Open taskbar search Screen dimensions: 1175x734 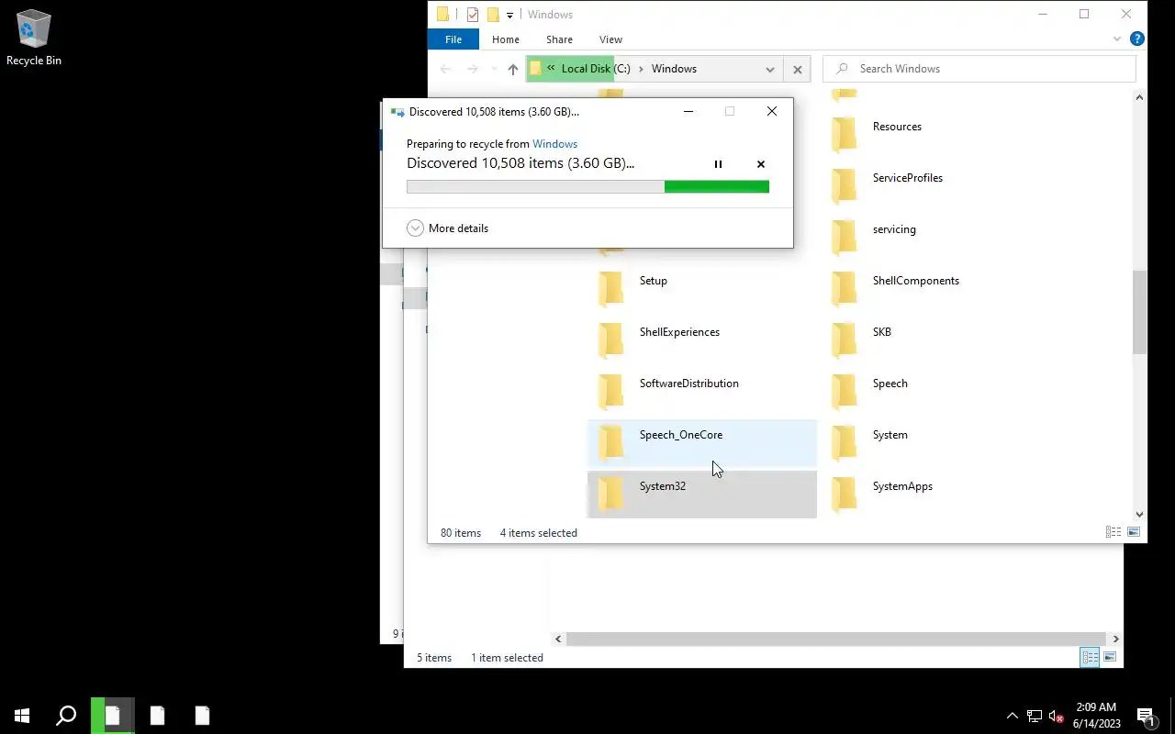[x=66, y=716]
